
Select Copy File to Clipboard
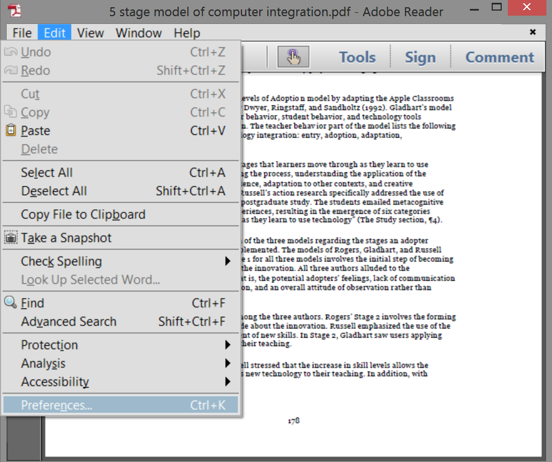tap(121, 214)
